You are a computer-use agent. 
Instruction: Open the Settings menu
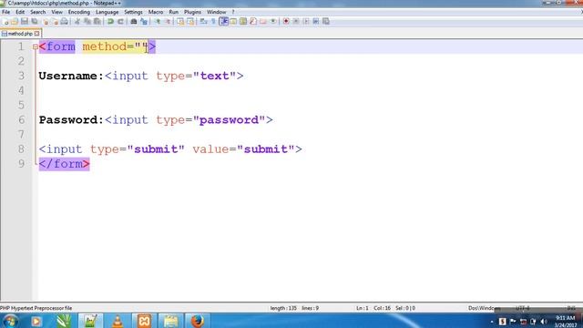(x=133, y=12)
